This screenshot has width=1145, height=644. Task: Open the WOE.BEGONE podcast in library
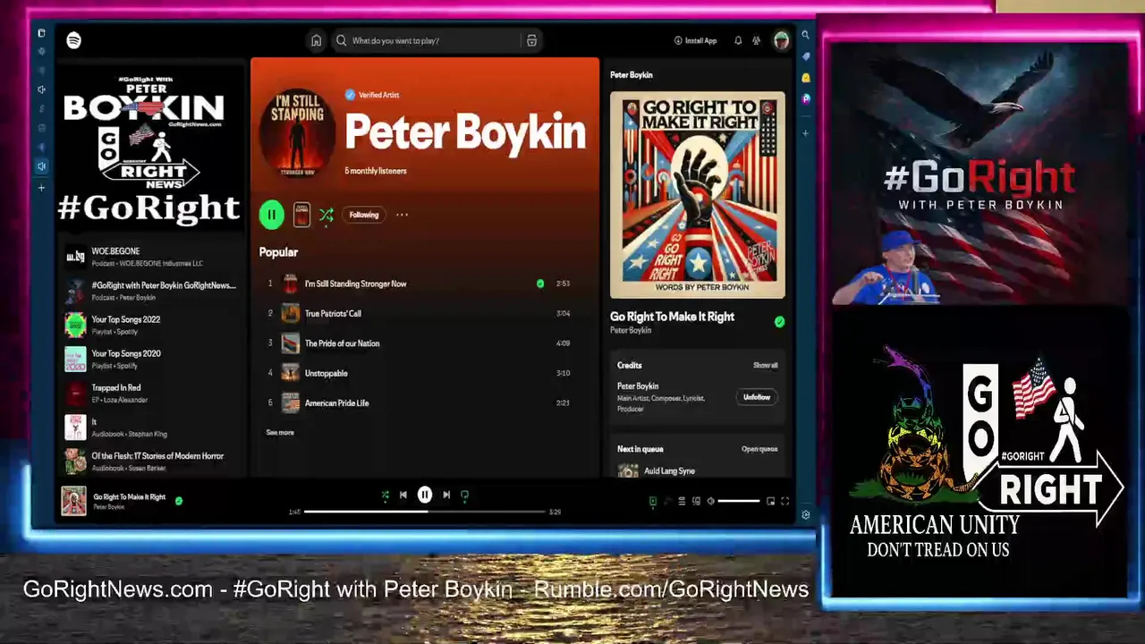[152, 257]
